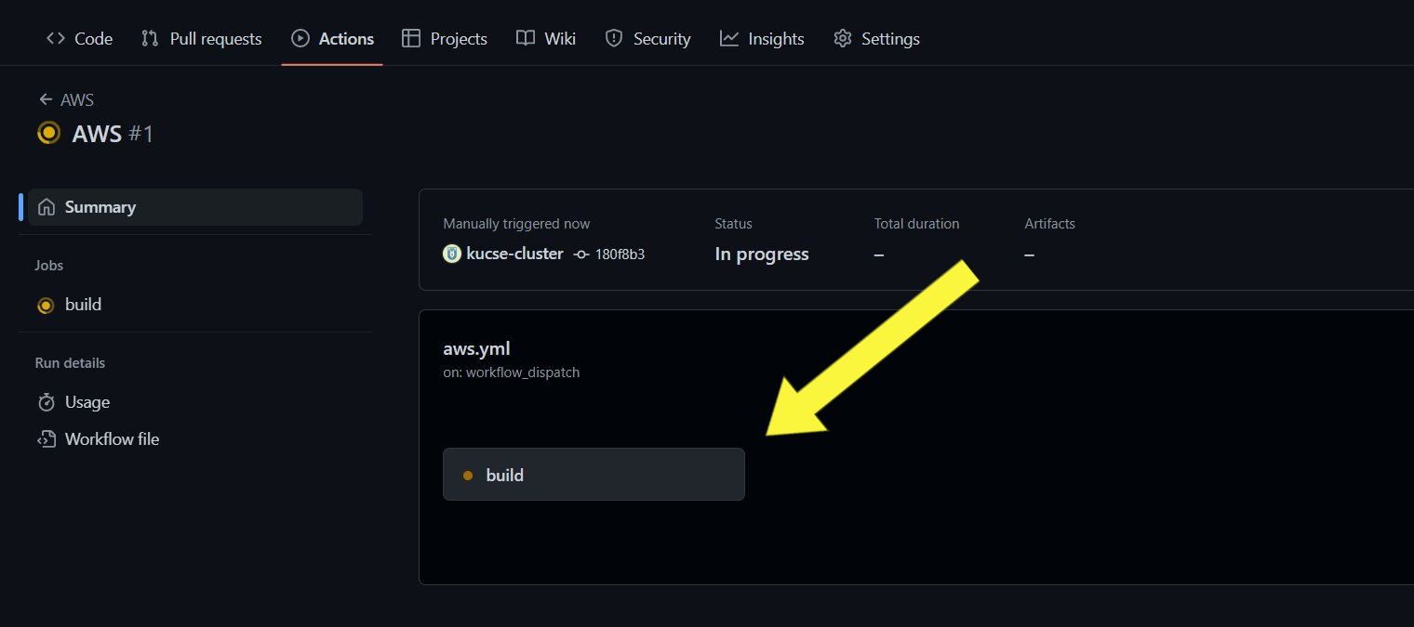Click the Artifacts label
The image size is (1414, 627).
[1049, 224]
